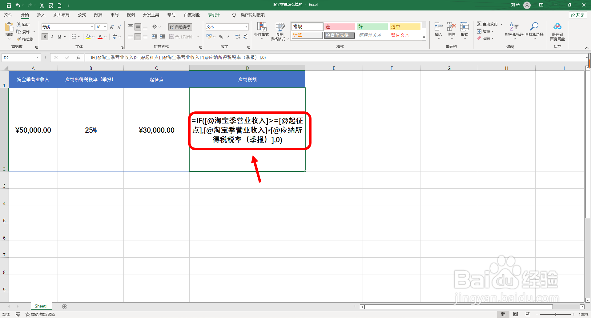Click the Orientation text angle icon
Image resolution: width=591 pixels, height=318 pixels.
point(155,27)
